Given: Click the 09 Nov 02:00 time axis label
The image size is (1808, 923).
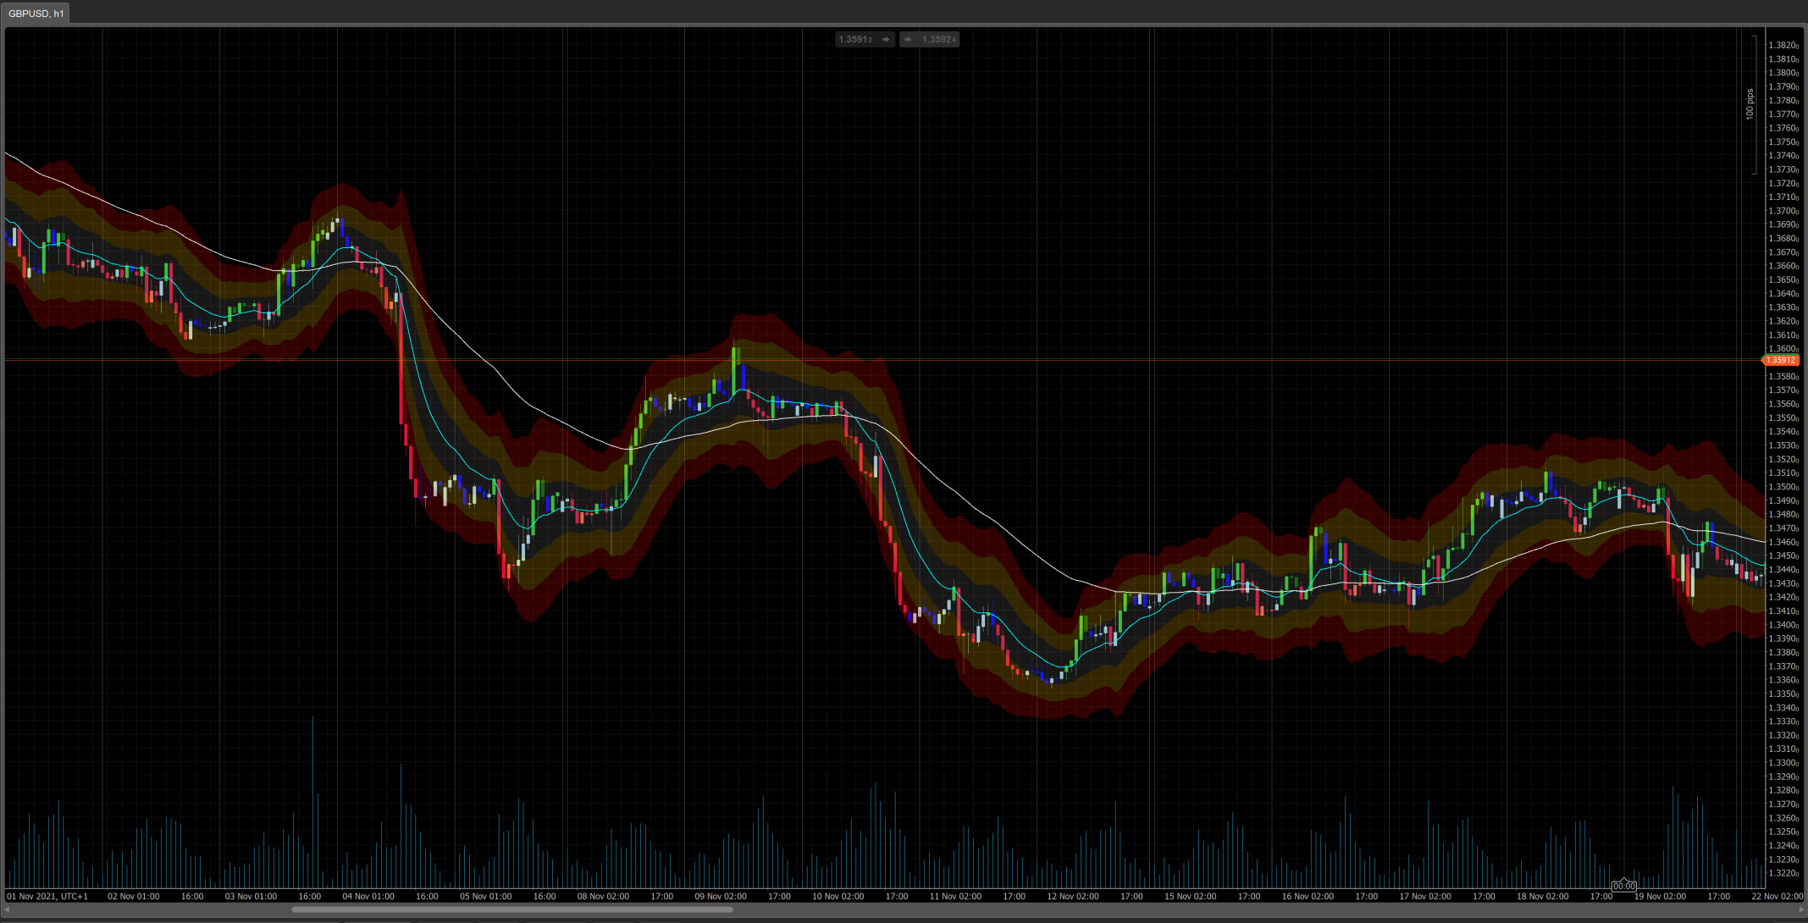Looking at the screenshot, I should [721, 896].
